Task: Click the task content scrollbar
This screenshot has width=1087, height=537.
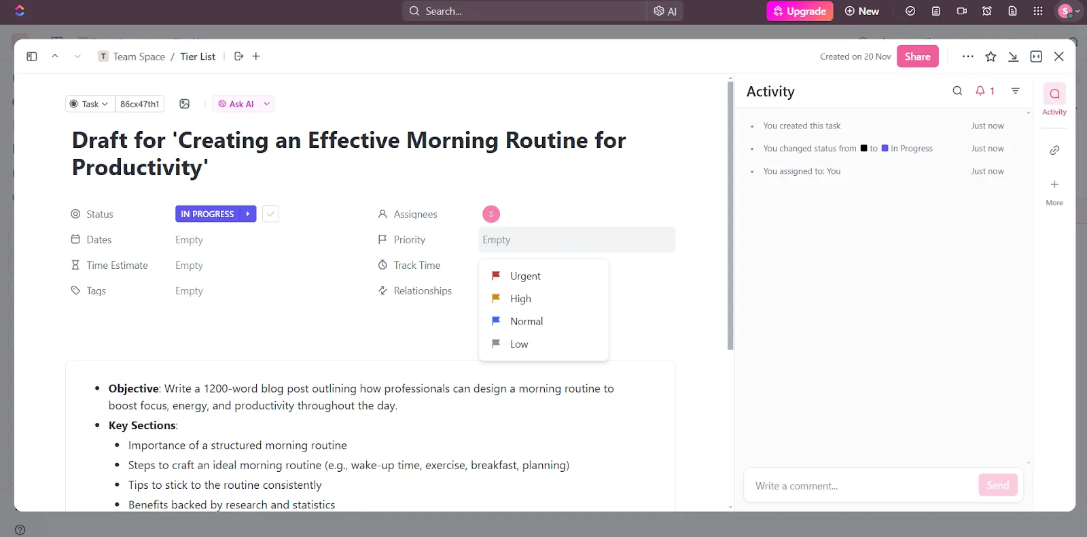Action: tap(730, 216)
